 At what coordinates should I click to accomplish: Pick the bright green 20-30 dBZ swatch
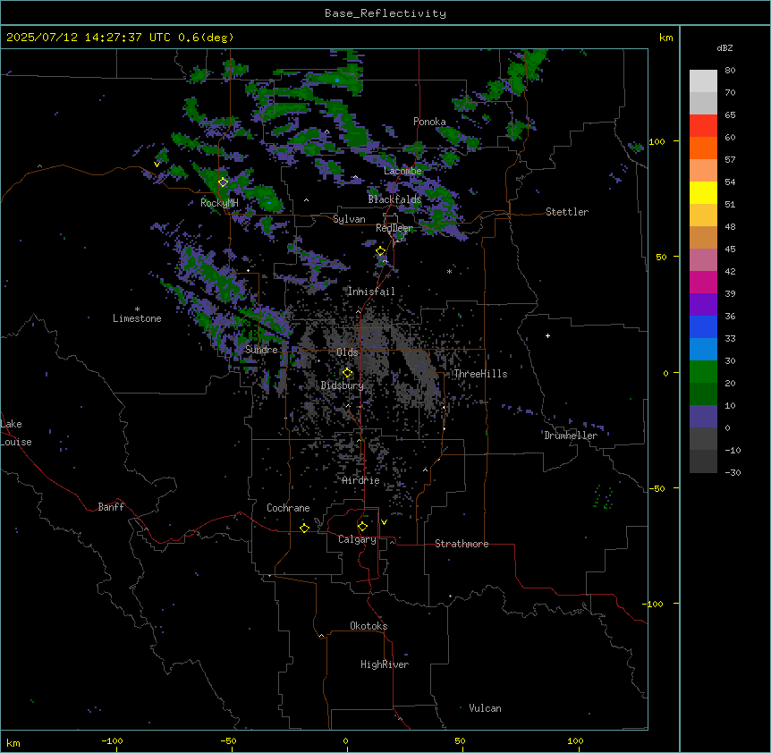click(x=703, y=372)
